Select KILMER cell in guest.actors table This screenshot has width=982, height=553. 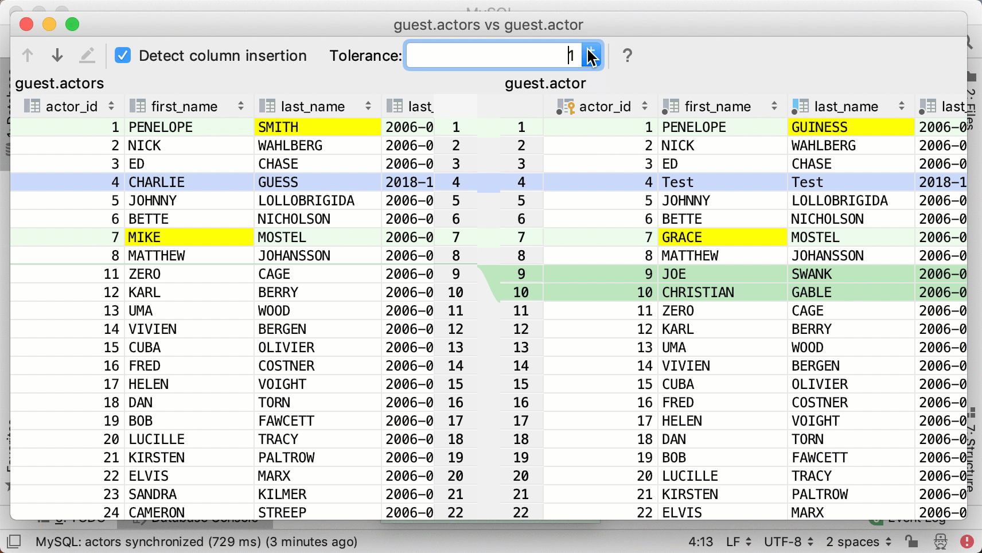(x=317, y=494)
